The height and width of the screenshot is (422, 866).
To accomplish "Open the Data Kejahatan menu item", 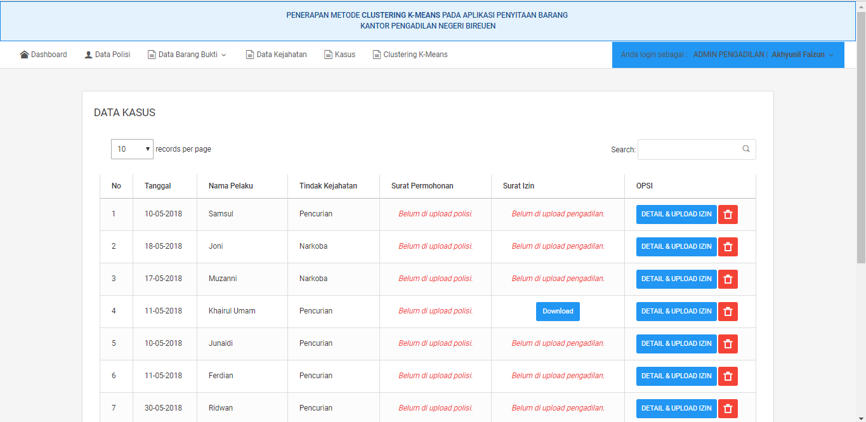I will 277,55.
